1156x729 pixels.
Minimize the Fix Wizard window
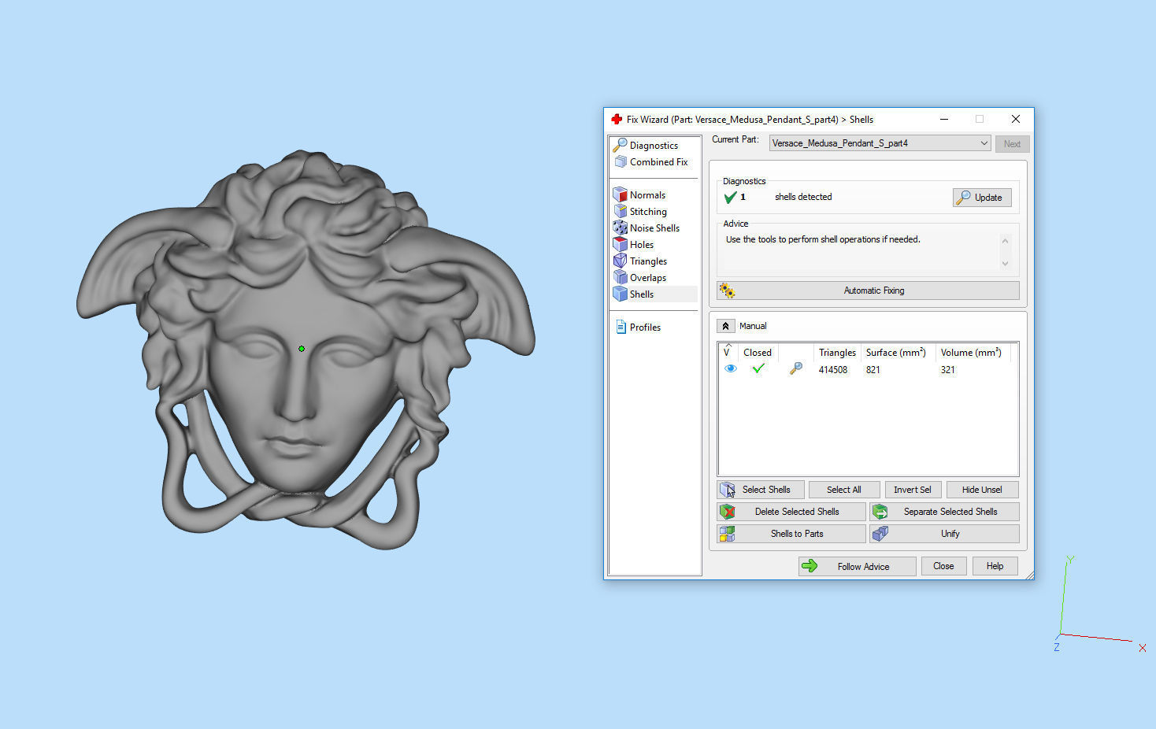(944, 119)
